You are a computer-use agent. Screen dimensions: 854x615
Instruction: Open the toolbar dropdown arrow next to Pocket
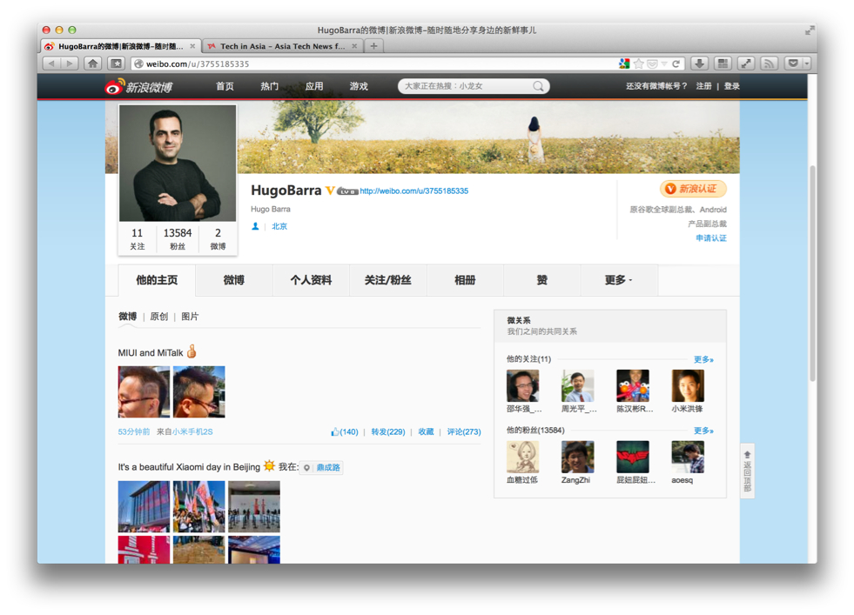[x=807, y=64]
